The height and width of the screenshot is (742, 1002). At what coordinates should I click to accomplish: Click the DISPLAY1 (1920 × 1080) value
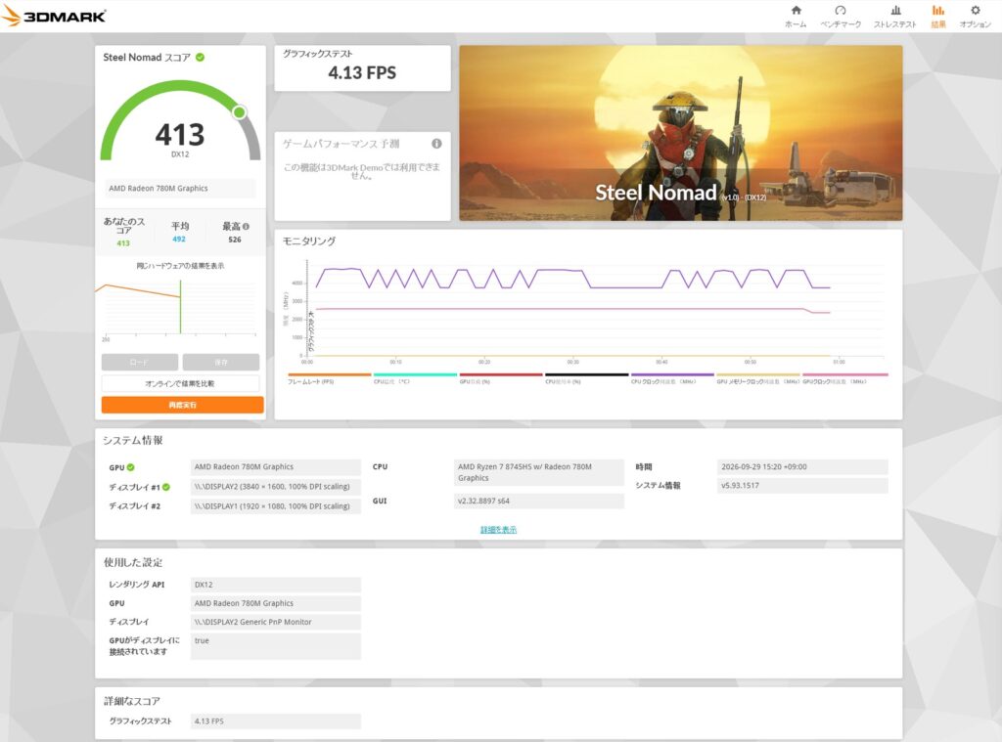tap(275, 506)
